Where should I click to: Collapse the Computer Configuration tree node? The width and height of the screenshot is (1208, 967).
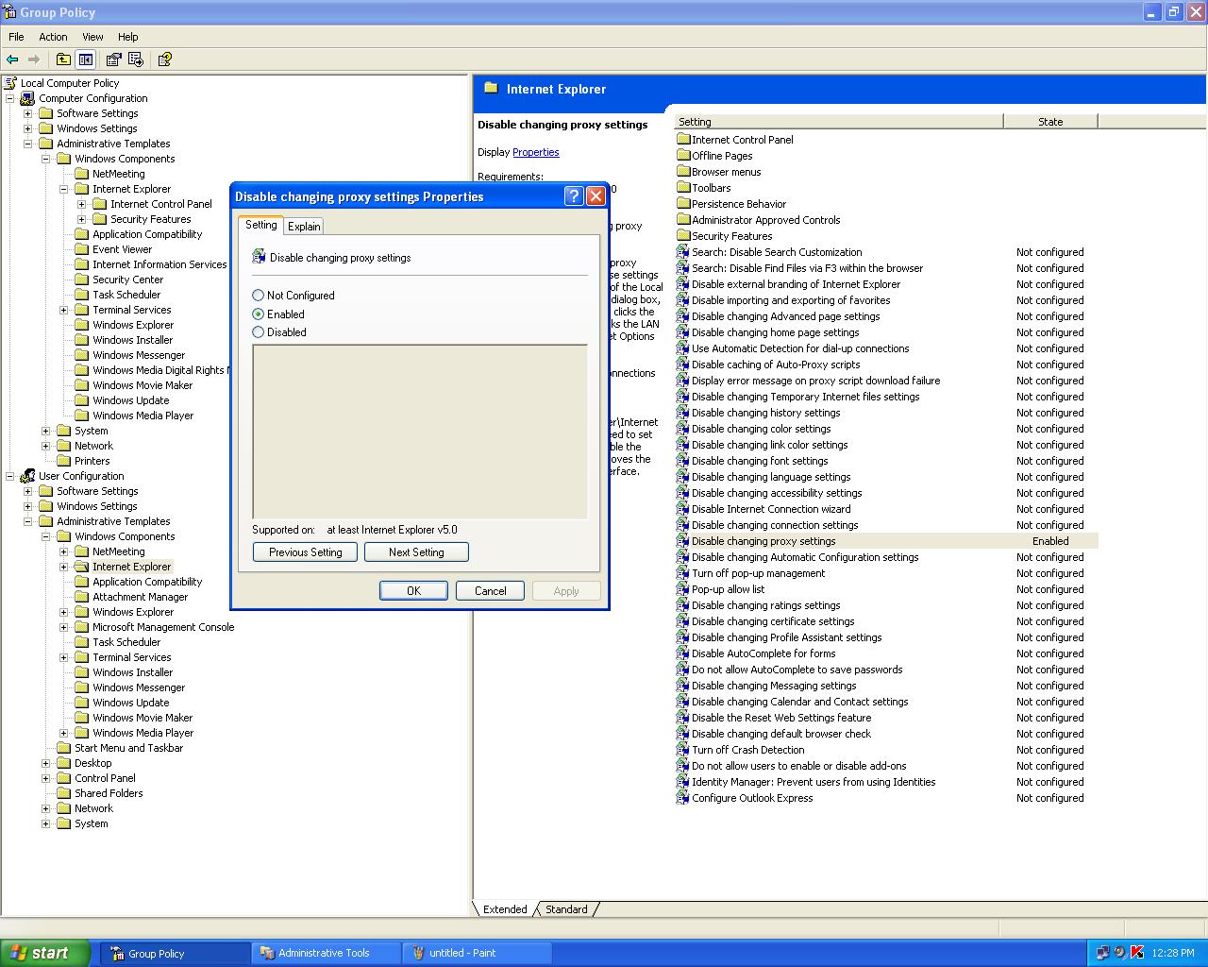(x=9, y=98)
